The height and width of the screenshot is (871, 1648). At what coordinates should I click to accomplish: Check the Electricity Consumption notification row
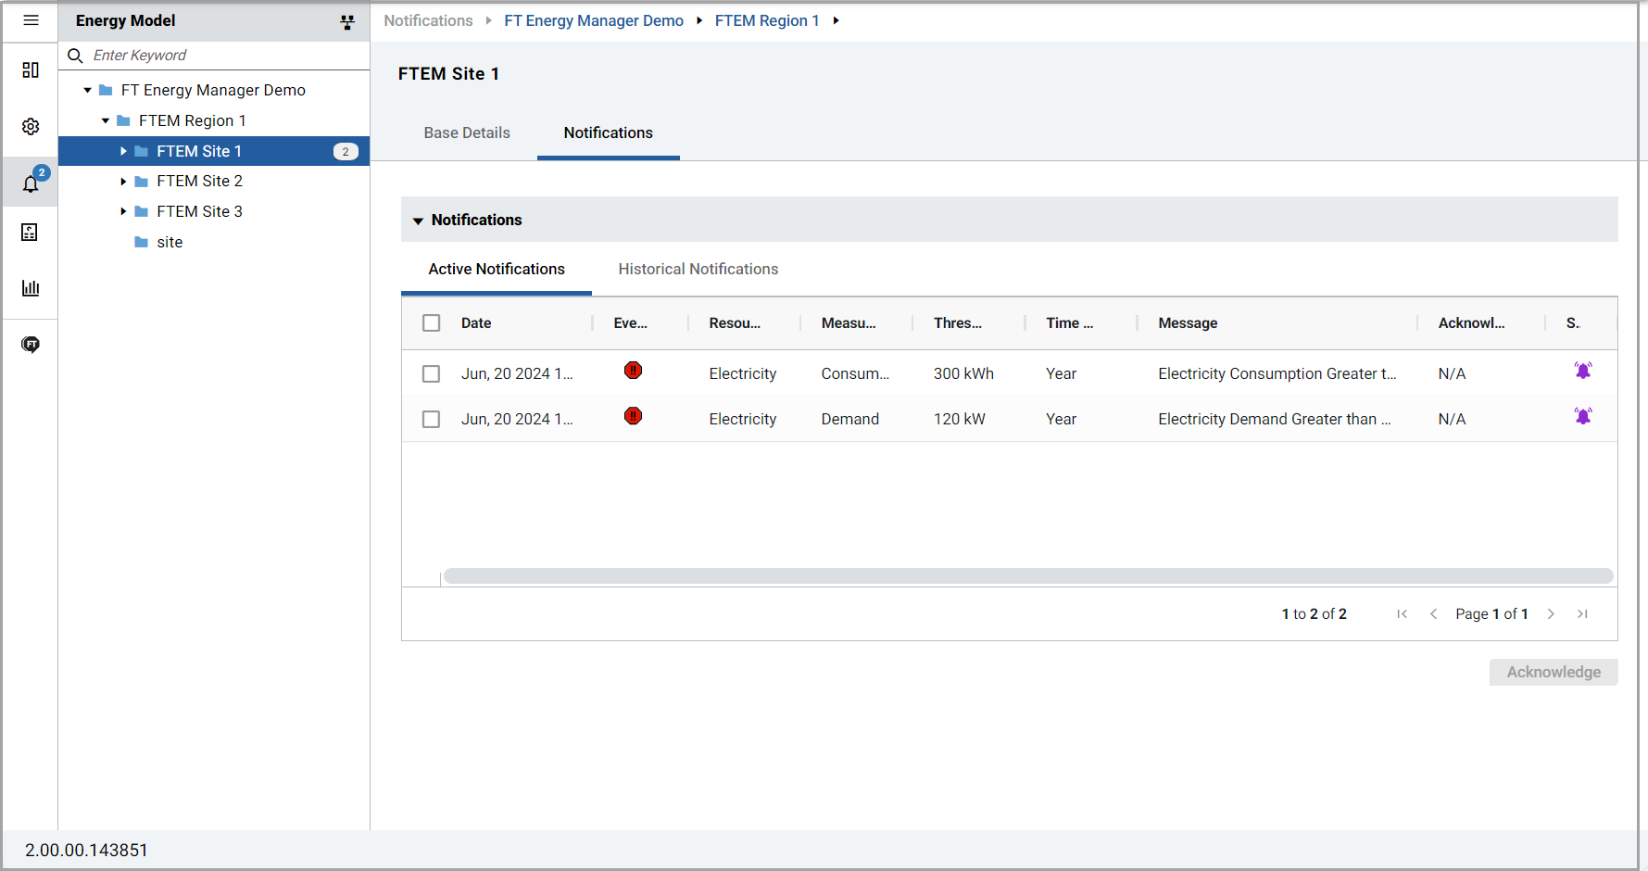[x=431, y=373]
